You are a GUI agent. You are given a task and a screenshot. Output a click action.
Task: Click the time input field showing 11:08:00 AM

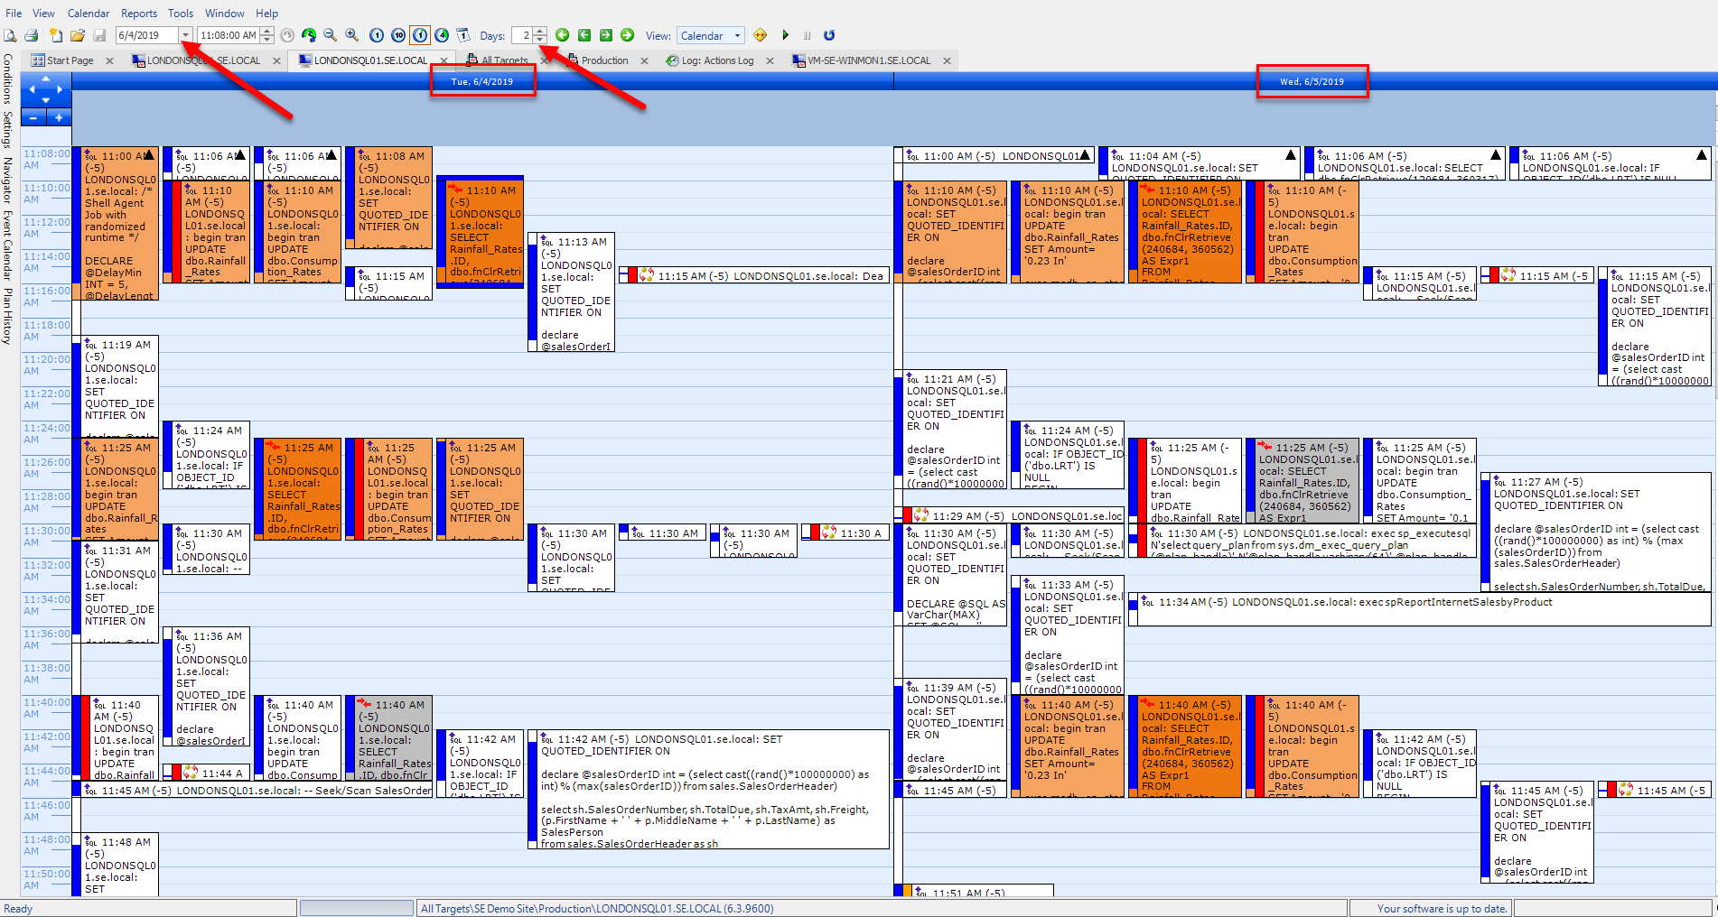pos(228,35)
